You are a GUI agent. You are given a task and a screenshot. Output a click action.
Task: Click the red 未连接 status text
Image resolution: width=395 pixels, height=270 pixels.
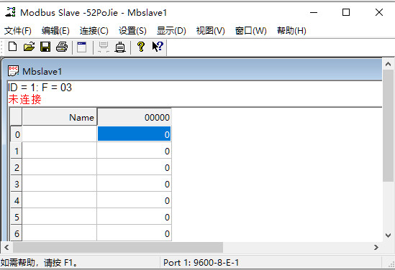[24, 99]
